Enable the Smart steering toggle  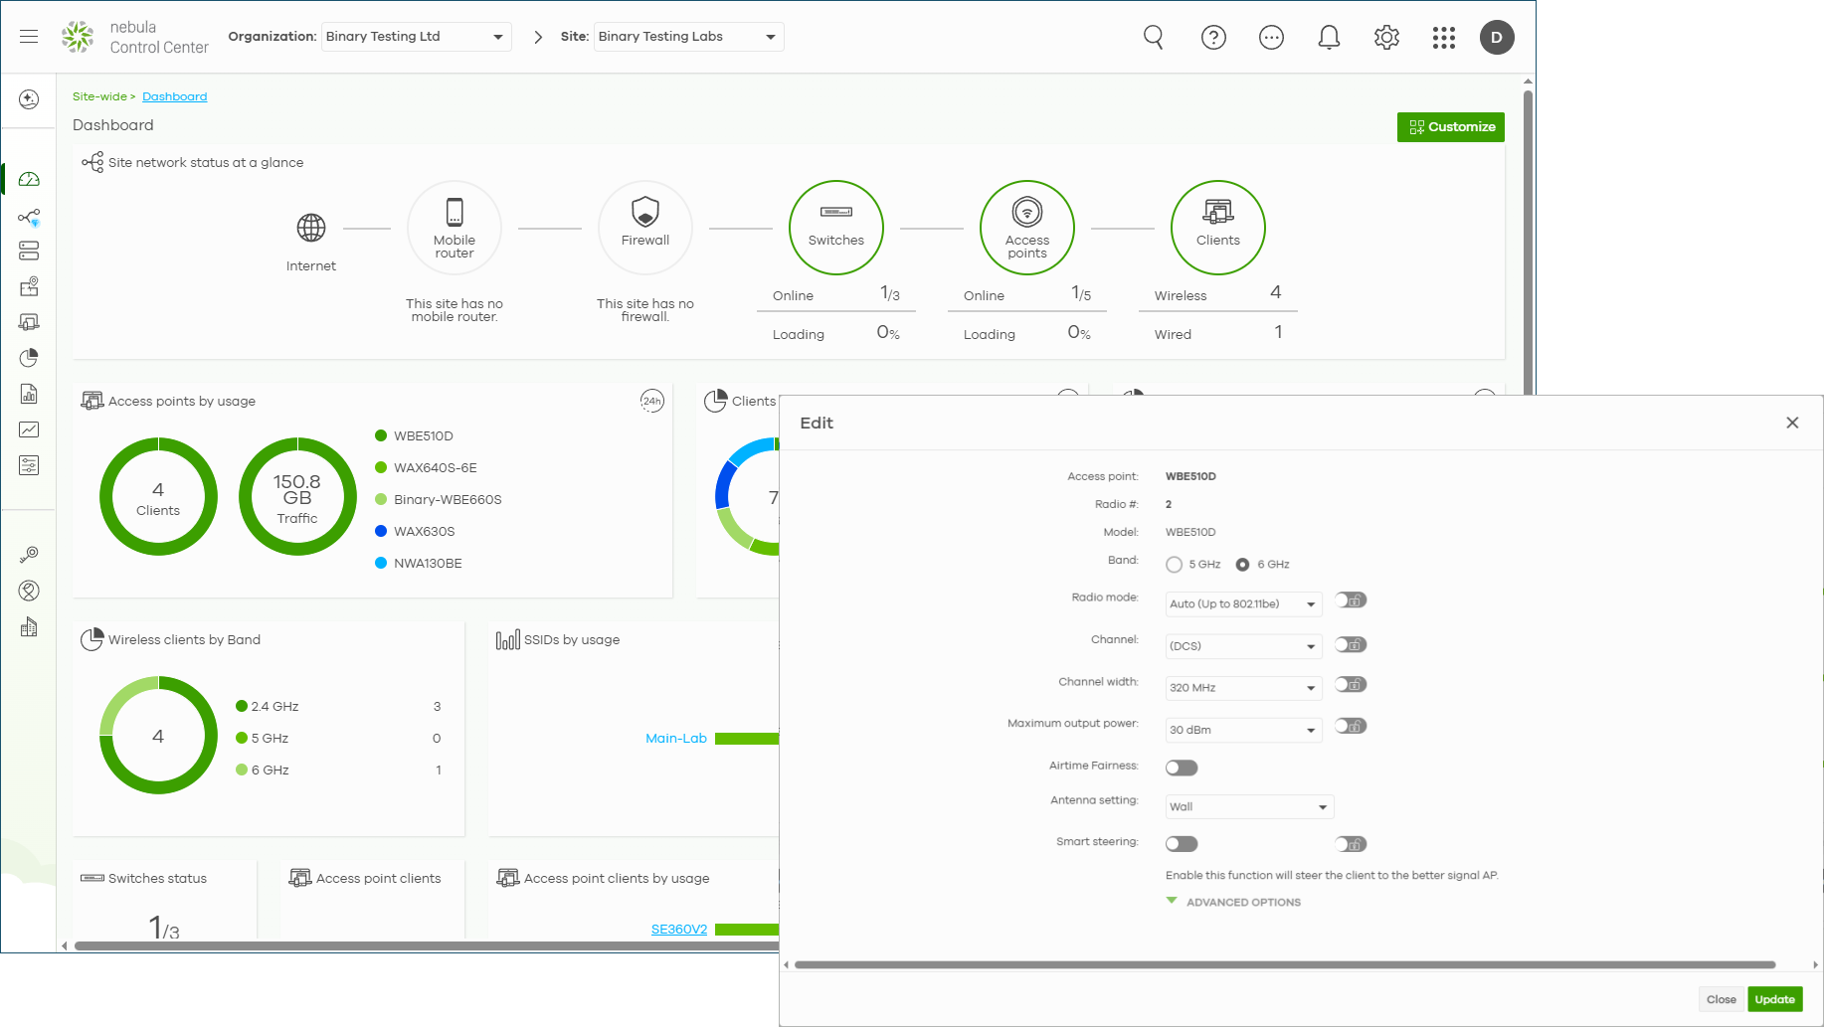pyautogui.click(x=1182, y=844)
